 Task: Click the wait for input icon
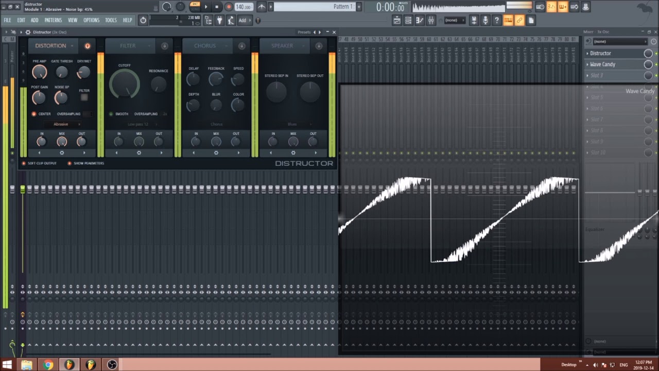pos(540,7)
